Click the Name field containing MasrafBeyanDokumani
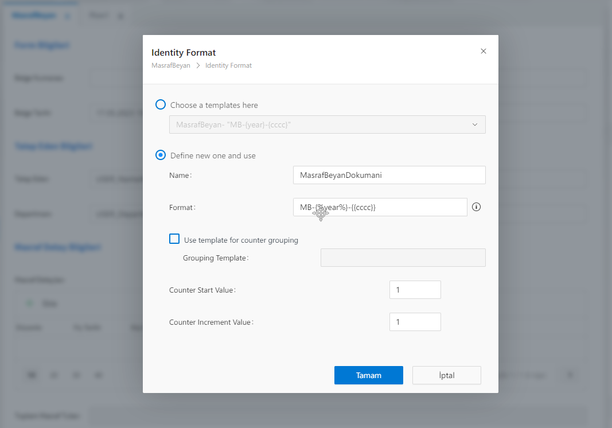The height and width of the screenshot is (428, 612). pos(389,175)
